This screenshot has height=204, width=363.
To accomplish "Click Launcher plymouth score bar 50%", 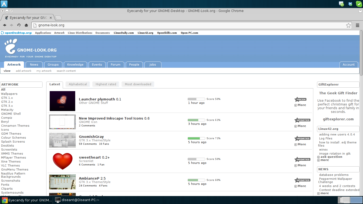I will click(196, 99).
